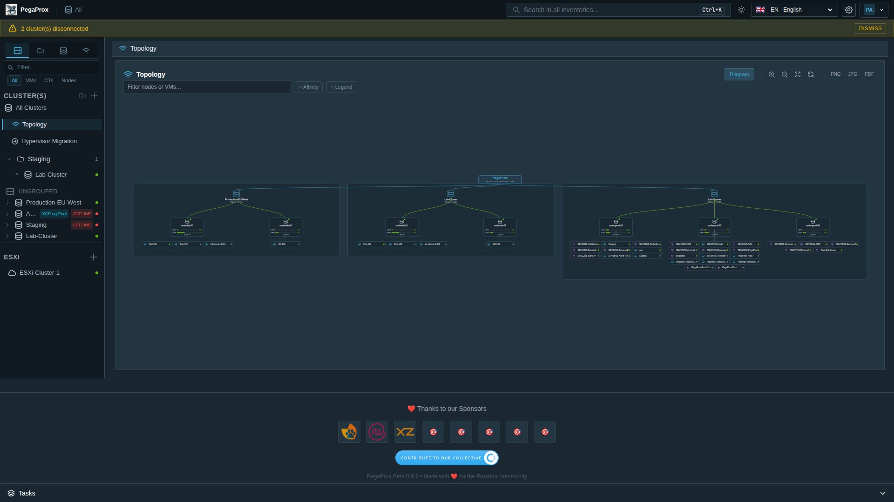Image resolution: width=894 pixels, height=502 pixels.
Task: Fit topology diagram to screen
Action: 798,74
